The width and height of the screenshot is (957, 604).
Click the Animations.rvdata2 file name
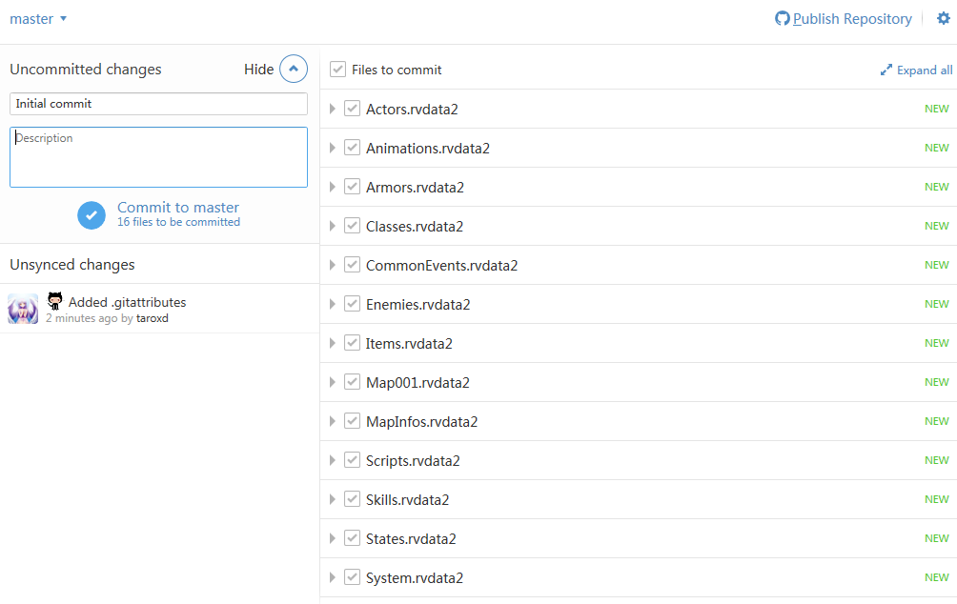click(x=428, y=149)
